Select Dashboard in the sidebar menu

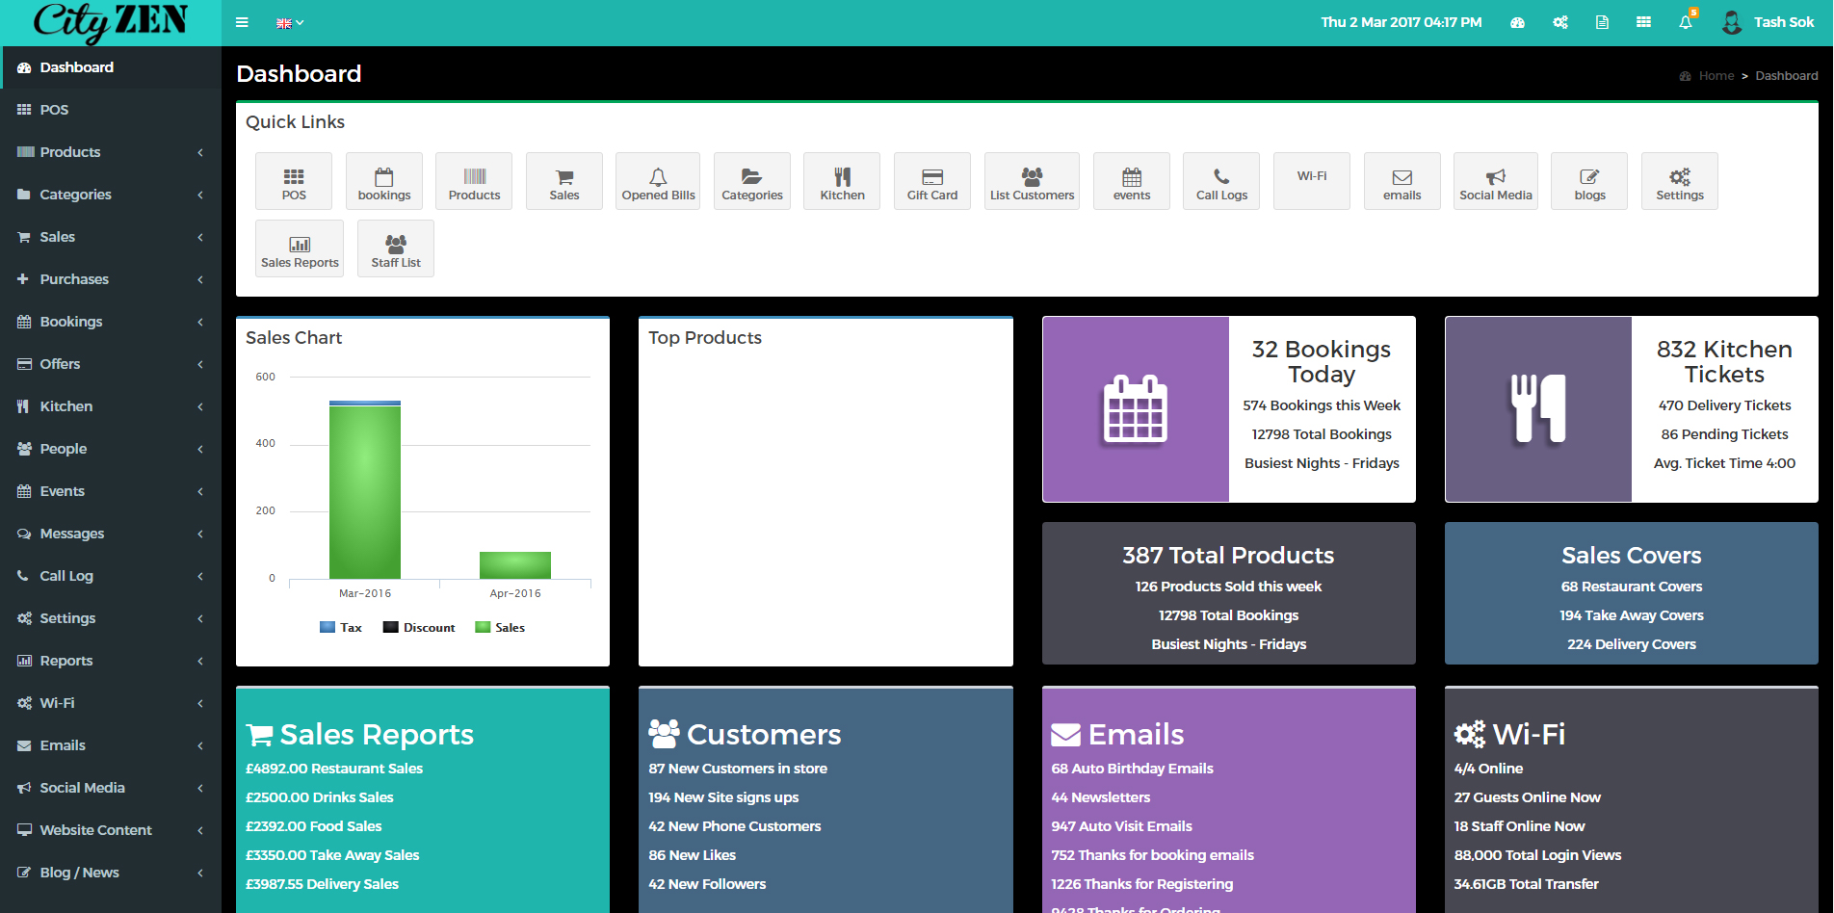(x=76, y=67)
